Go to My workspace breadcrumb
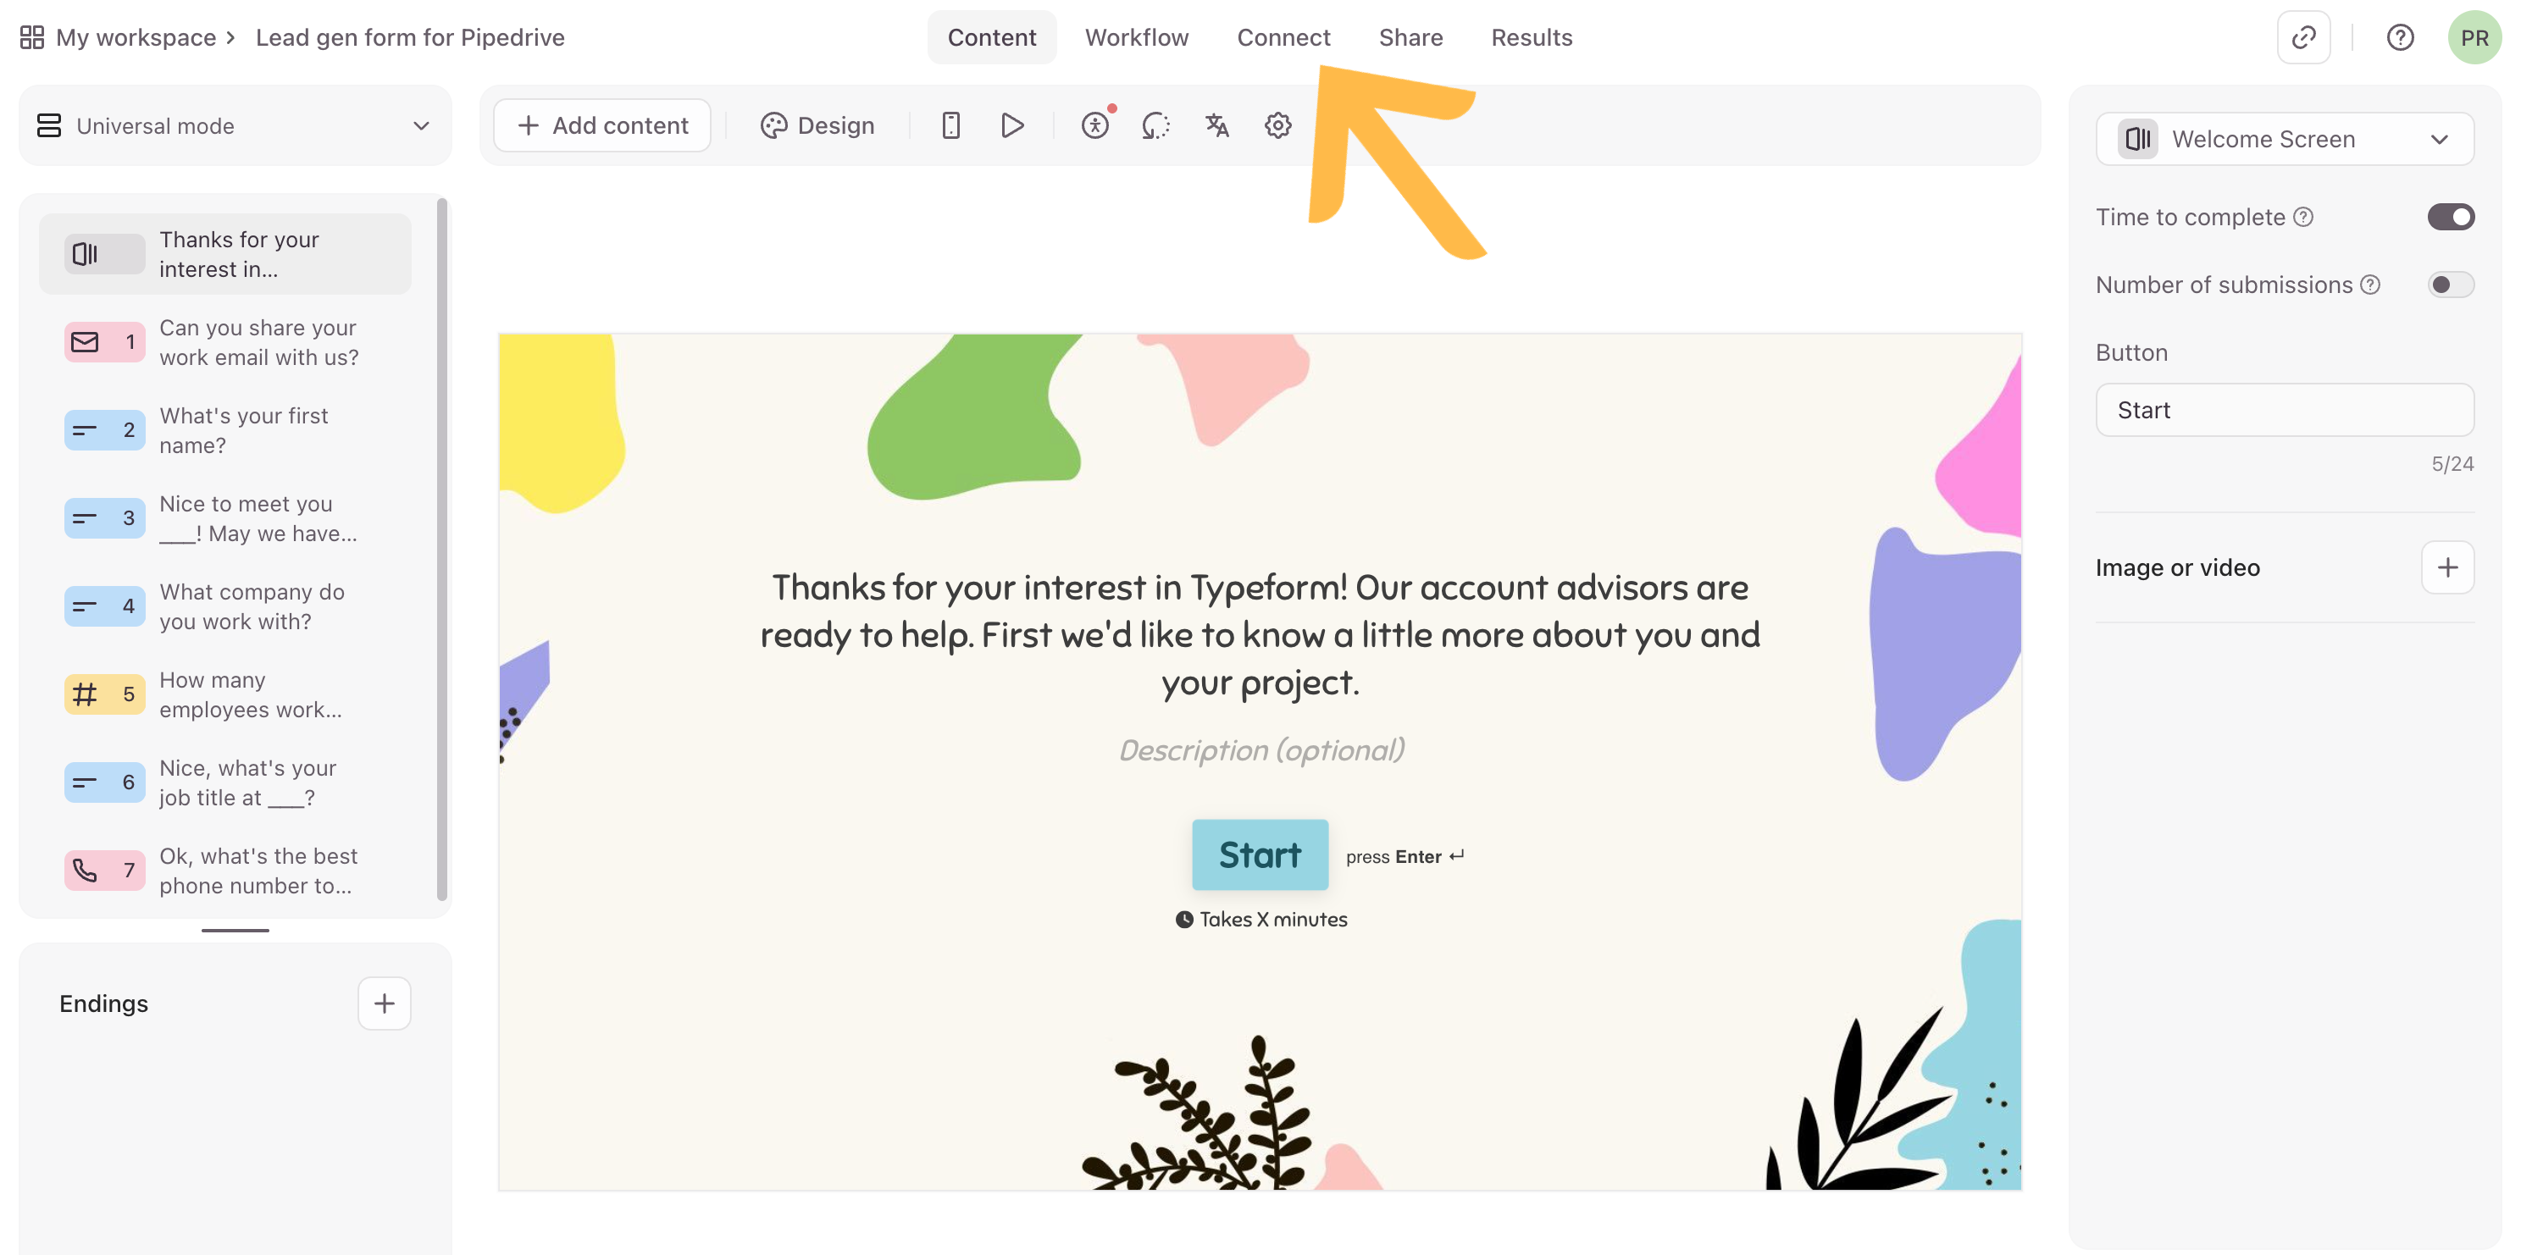This screenshot has width=2521, height=1255. (136, 37)
